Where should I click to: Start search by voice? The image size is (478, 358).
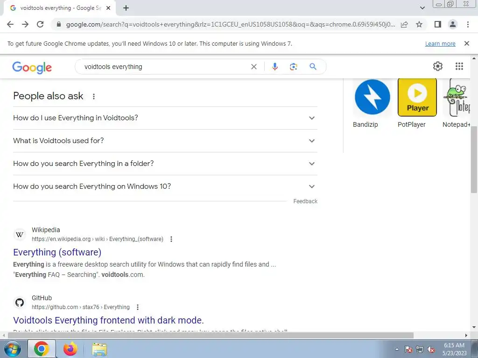[x=274, y=67]
